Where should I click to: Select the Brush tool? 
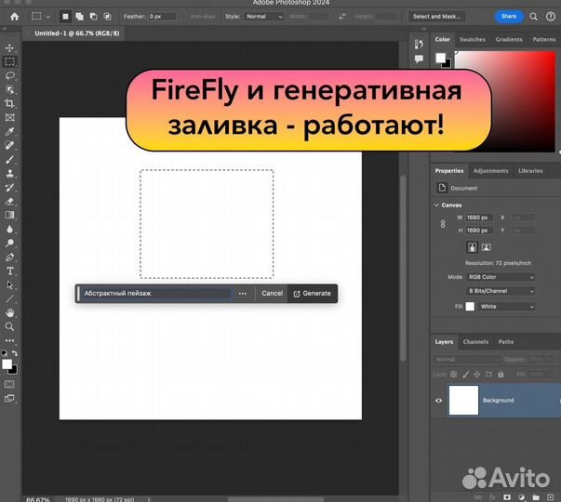point(9,160)
